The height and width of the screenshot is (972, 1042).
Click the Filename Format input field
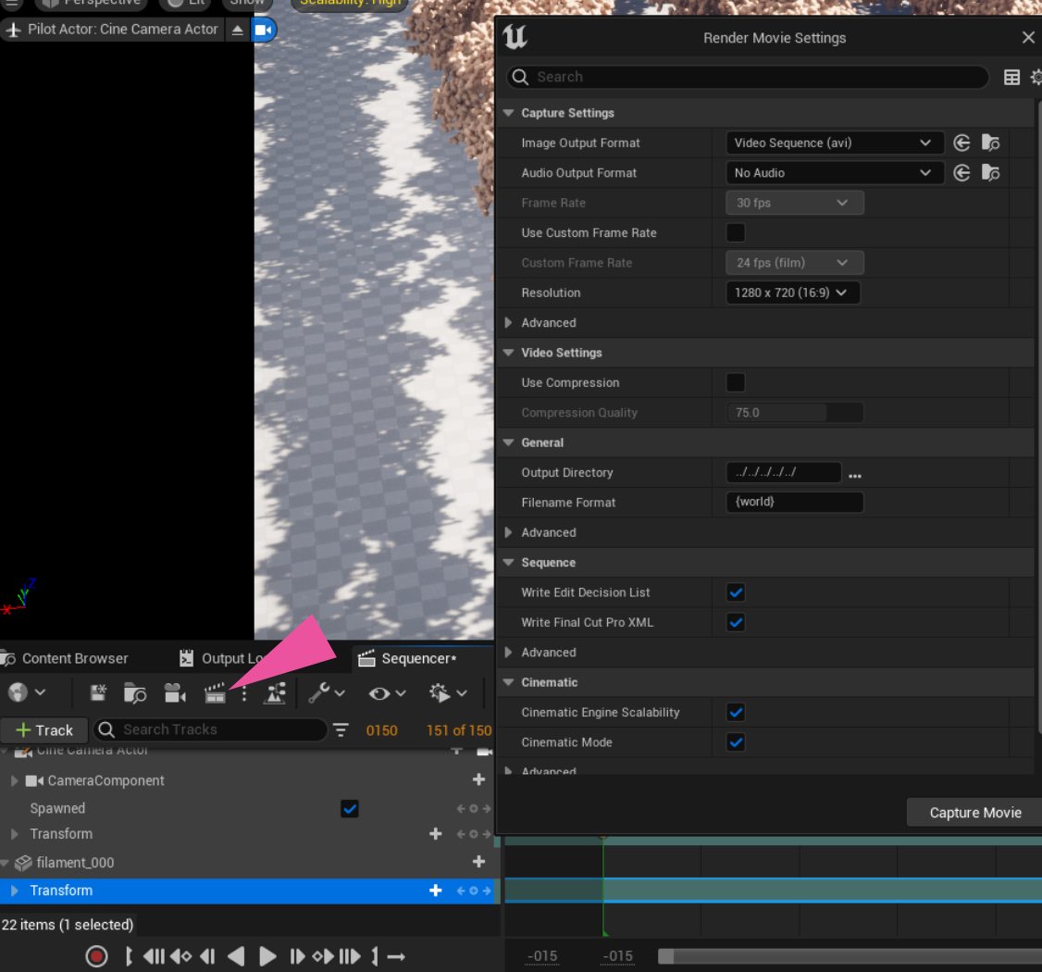[794, 503]
